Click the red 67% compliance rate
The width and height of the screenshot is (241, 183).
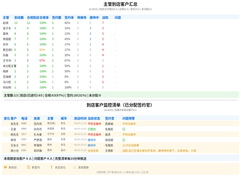tap(42, 61)
